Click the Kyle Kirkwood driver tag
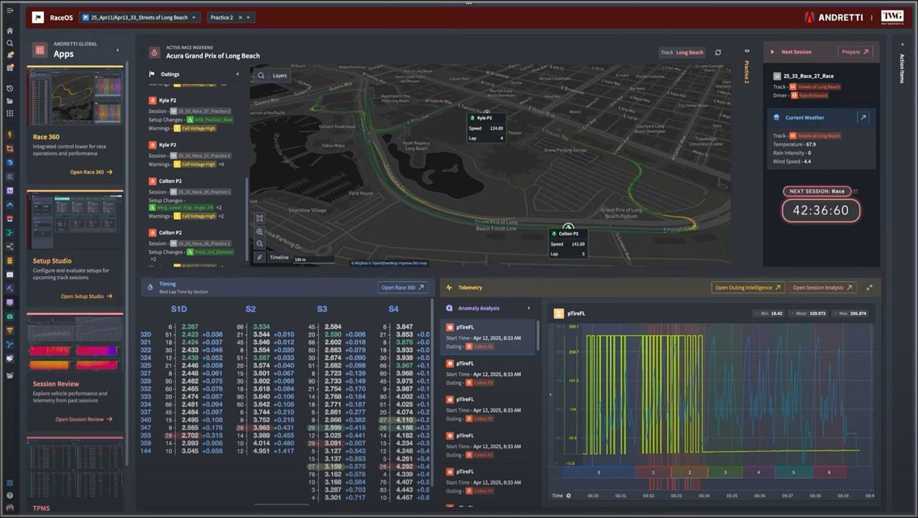 [810, 95]
